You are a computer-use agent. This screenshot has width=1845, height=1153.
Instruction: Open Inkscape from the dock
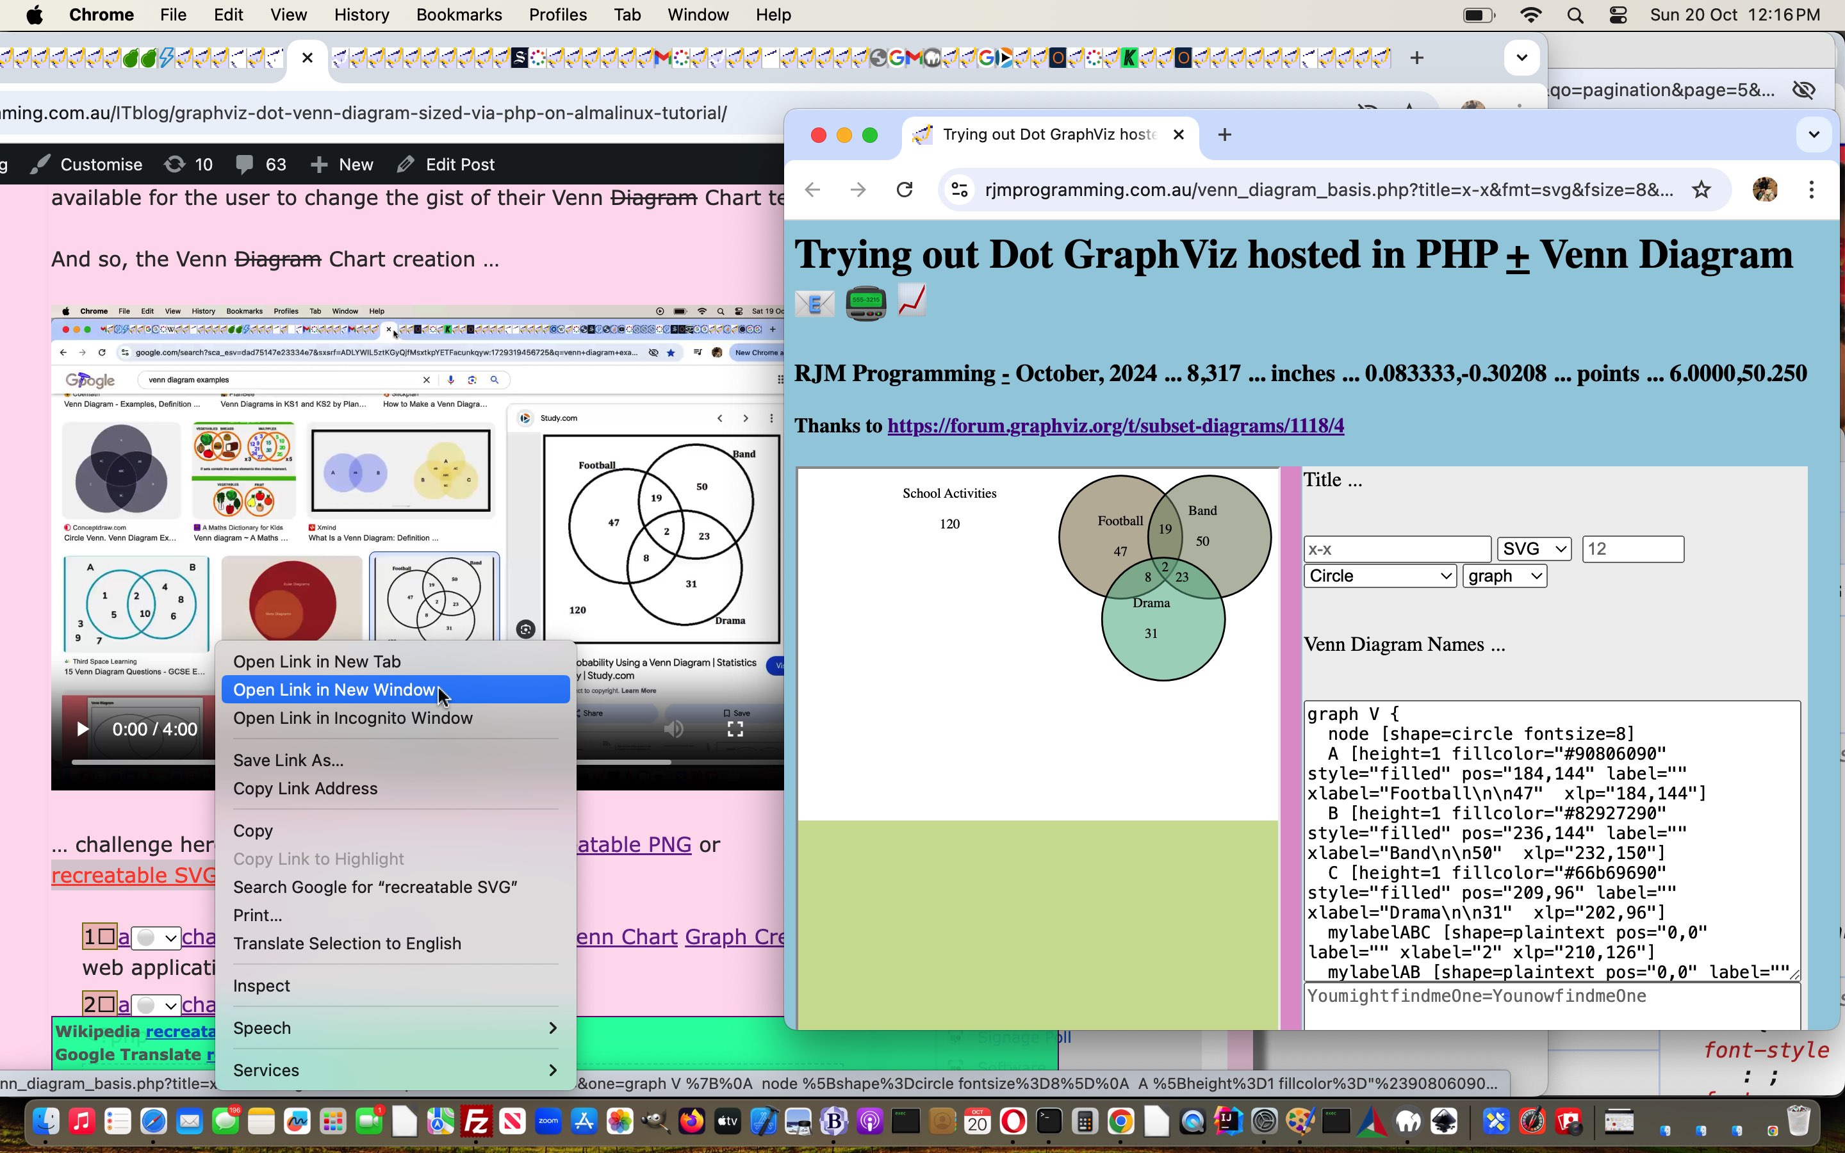(x=1445, y=1122)
